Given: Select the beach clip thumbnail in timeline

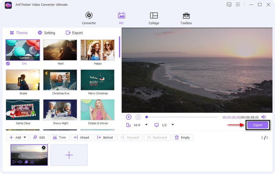Looking at the screenshot, I should (29, 155).
